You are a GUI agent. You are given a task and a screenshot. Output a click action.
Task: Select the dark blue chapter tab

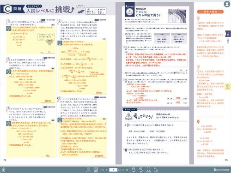pyautogui.click(x=228, y=34)
